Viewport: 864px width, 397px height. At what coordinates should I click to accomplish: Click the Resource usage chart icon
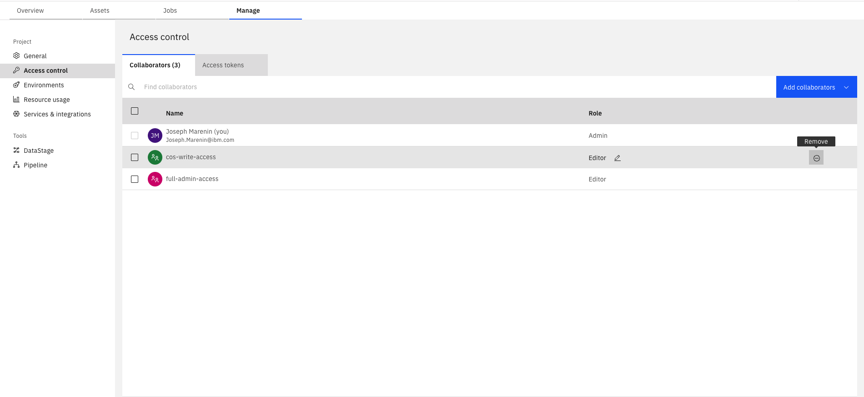tap(16, 100)
